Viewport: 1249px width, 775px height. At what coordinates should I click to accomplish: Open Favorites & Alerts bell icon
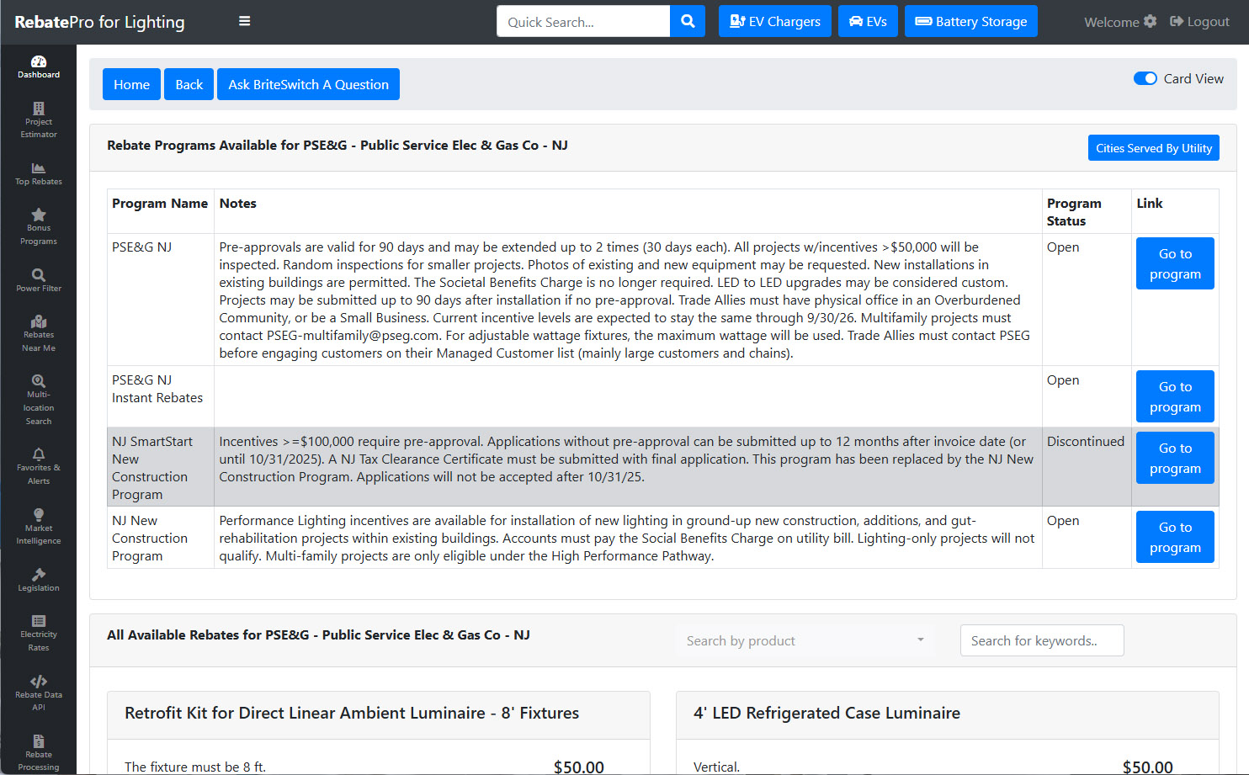coord(39,454)
